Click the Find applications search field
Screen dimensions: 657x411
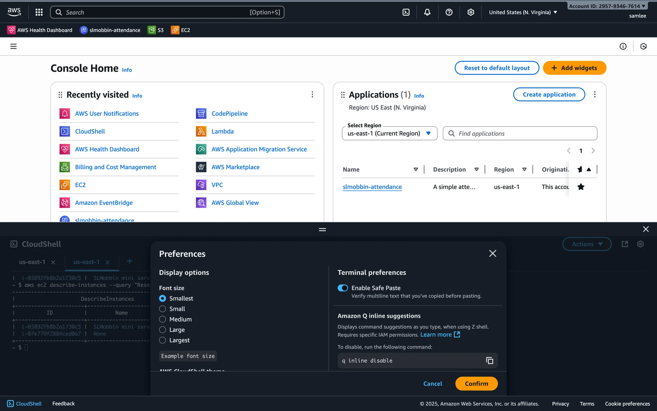[x=520, y=134]
